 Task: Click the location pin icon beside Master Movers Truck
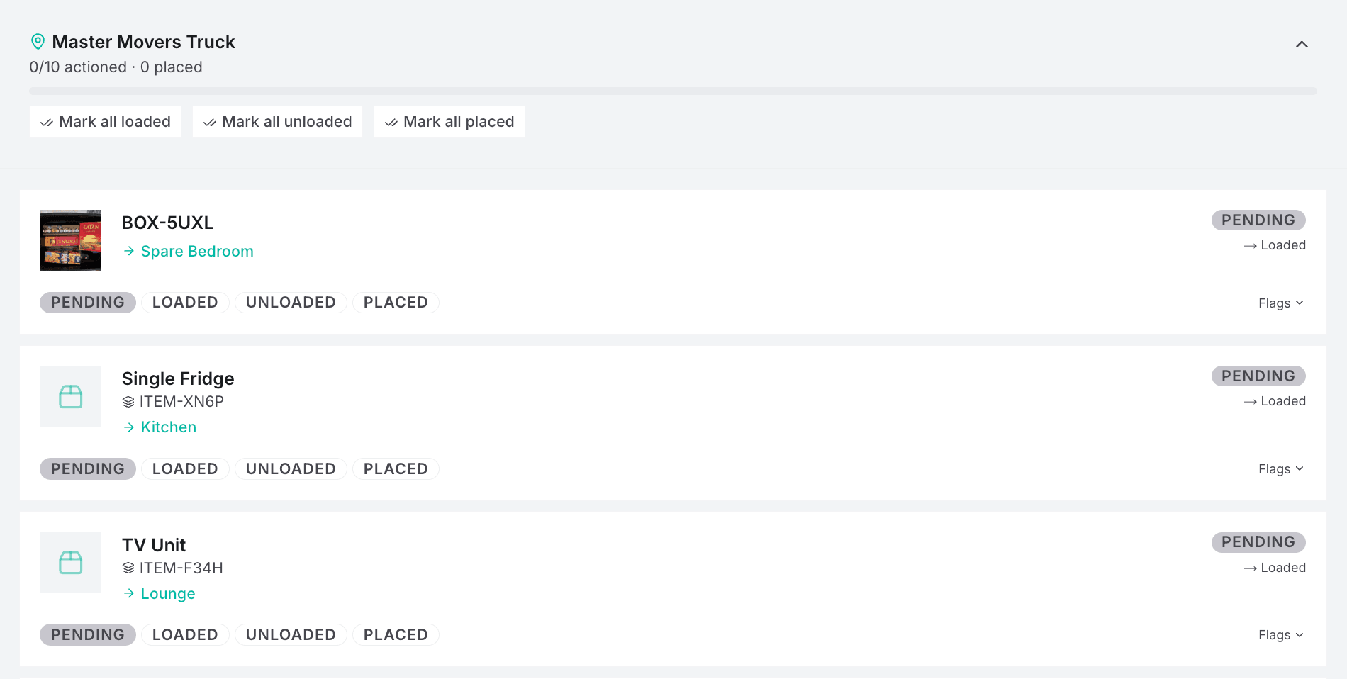tap(38, 42)
